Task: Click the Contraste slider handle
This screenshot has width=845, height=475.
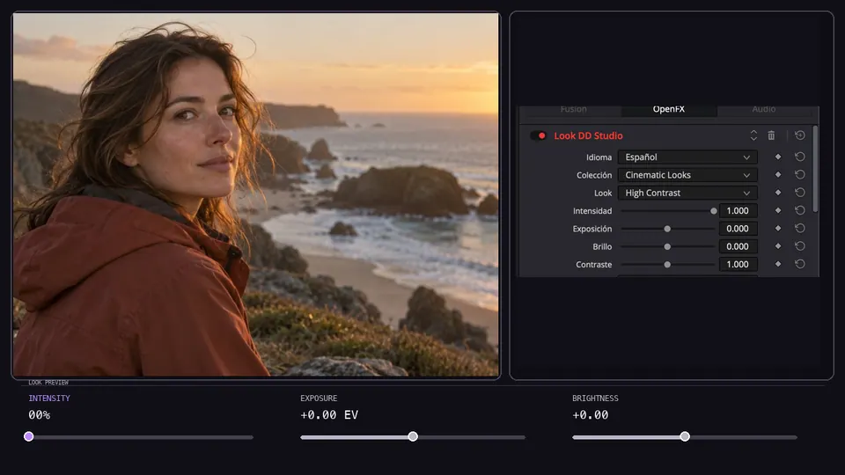Action: coord(667,265)
